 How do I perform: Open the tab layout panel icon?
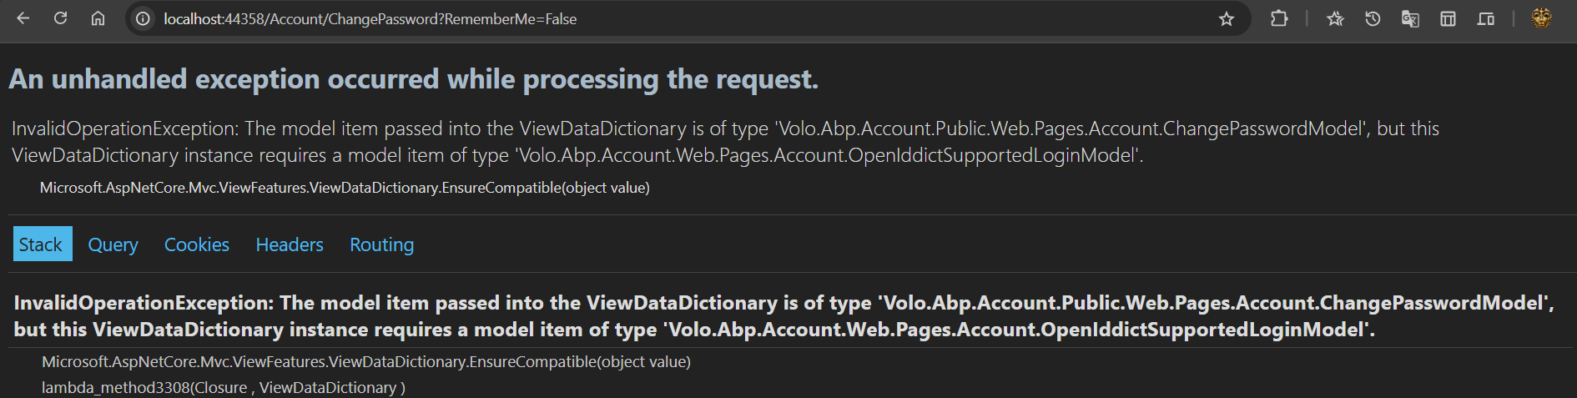(x=1448, y=18)
